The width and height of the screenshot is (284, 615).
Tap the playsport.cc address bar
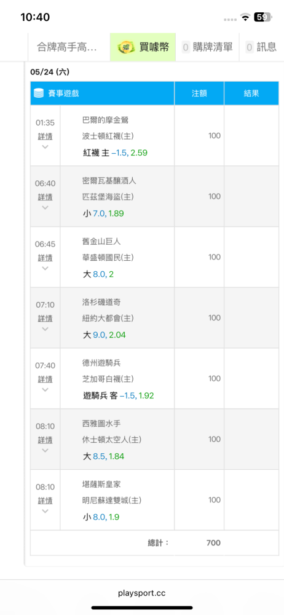pyautogui.click(x=142, y=593)
